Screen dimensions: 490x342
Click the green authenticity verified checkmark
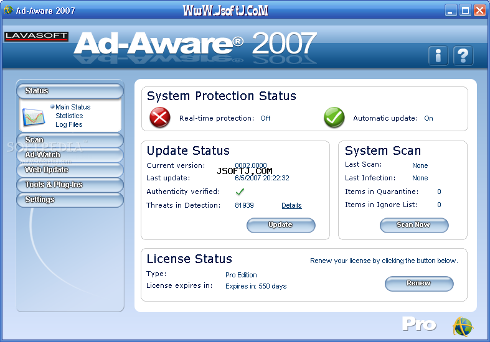coord(240,192)
